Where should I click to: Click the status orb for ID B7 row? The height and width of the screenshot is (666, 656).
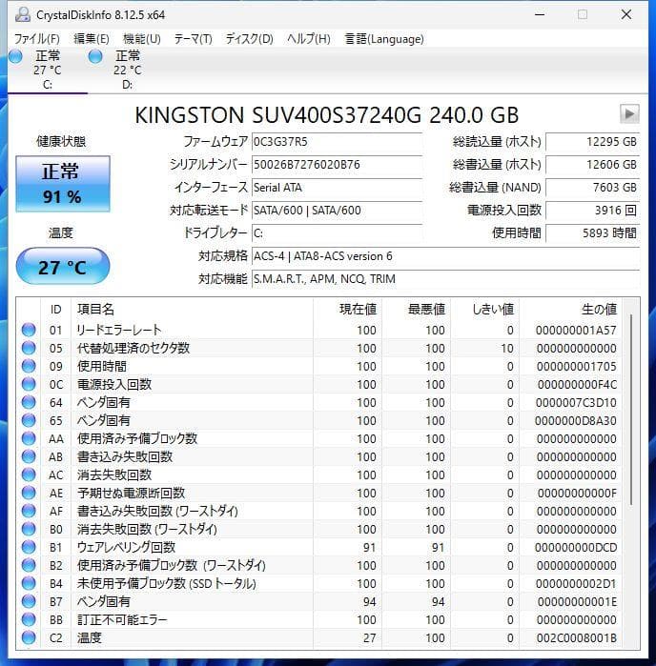(x=29, y=602)
